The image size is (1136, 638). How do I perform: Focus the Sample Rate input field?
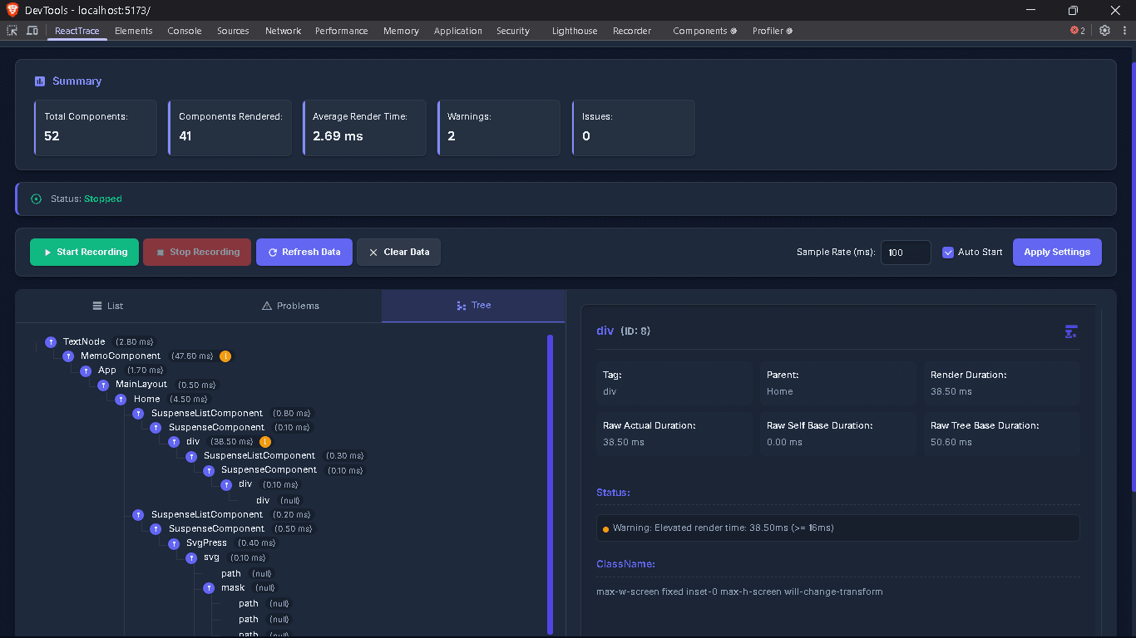pos(906,253)
